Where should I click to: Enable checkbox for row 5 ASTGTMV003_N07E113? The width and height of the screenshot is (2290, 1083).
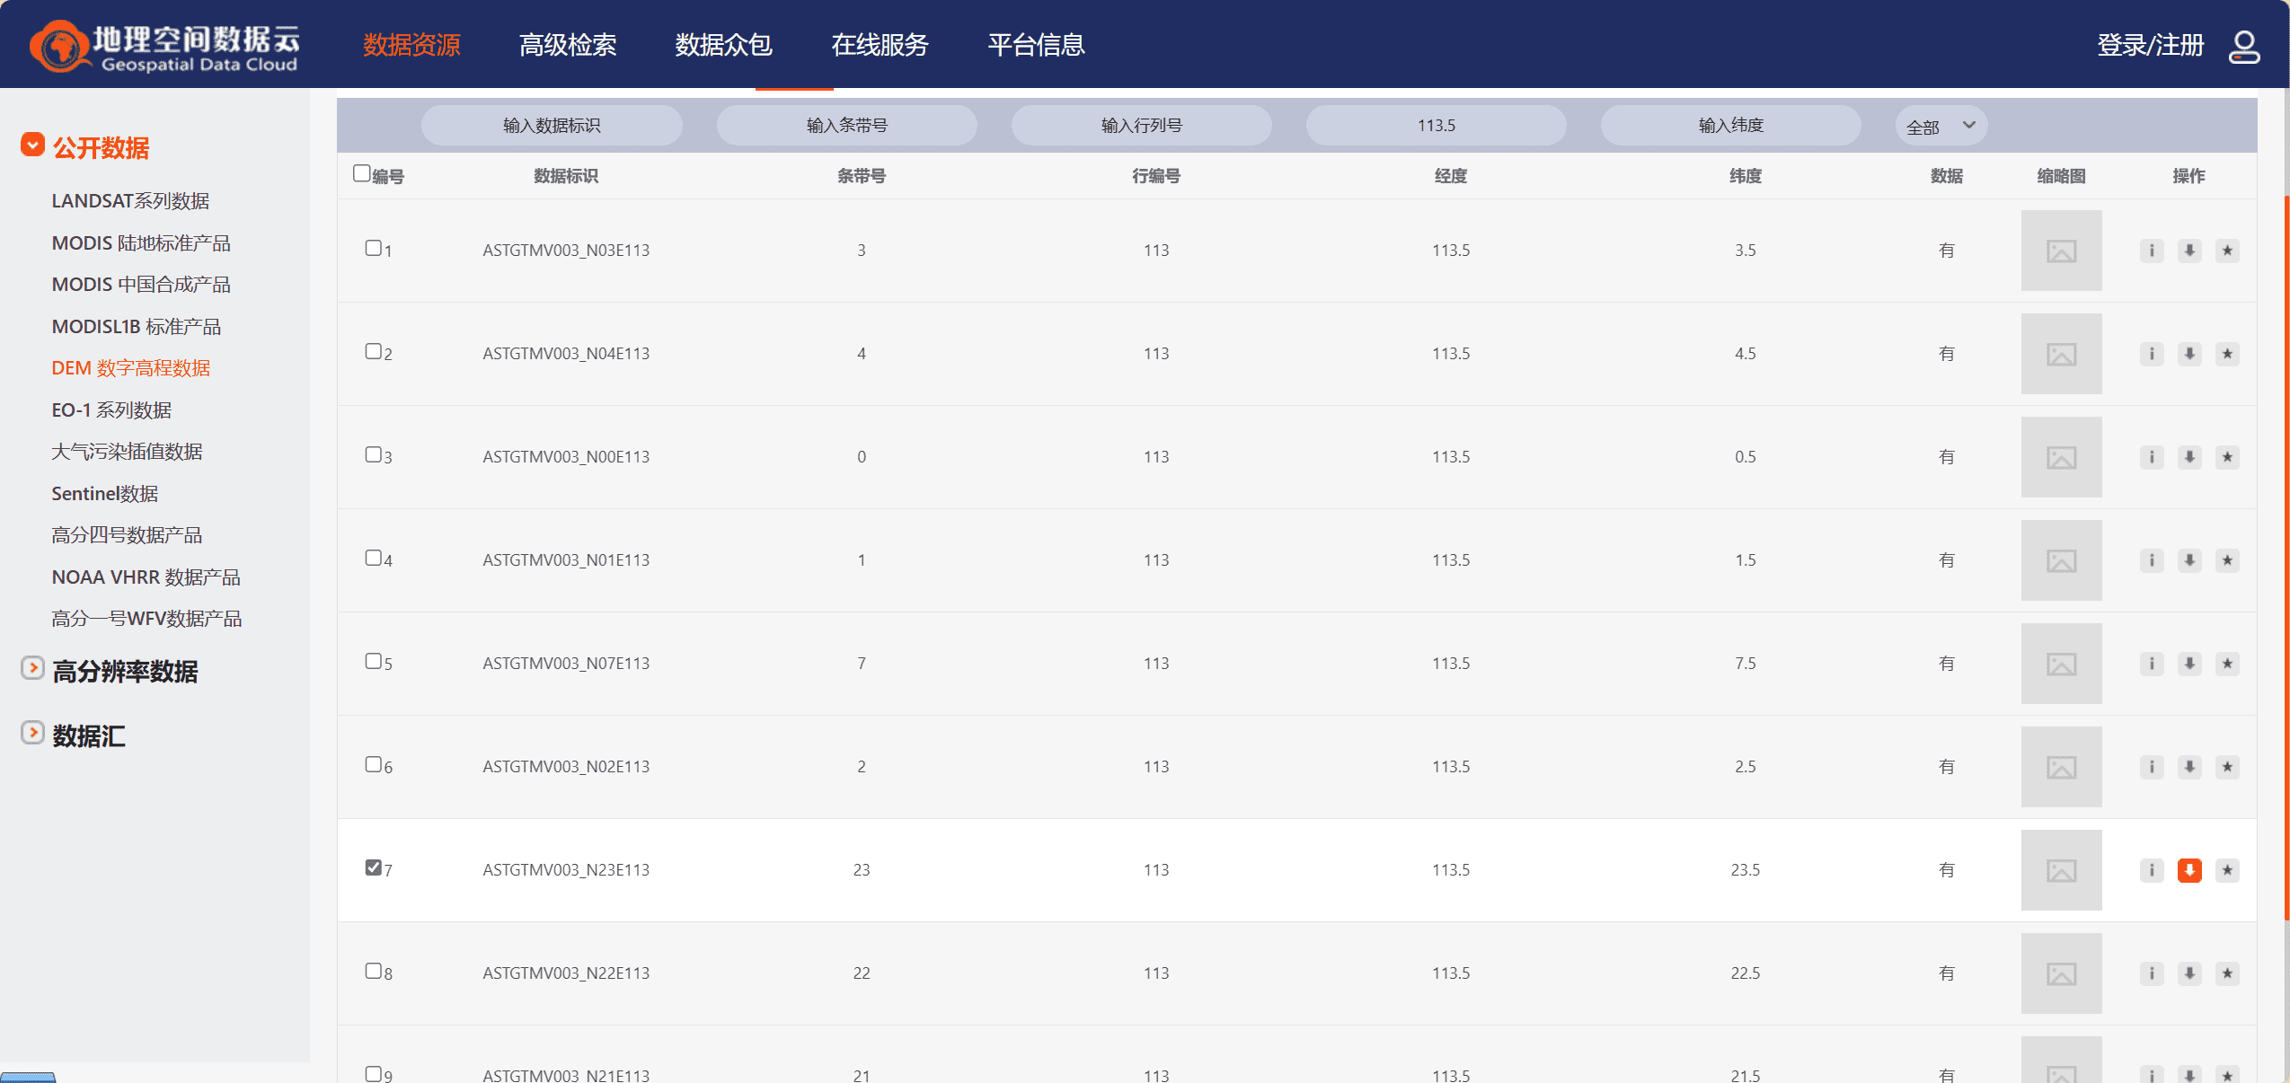click(374, 661)
